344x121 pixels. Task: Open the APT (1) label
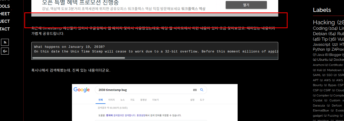318,80
